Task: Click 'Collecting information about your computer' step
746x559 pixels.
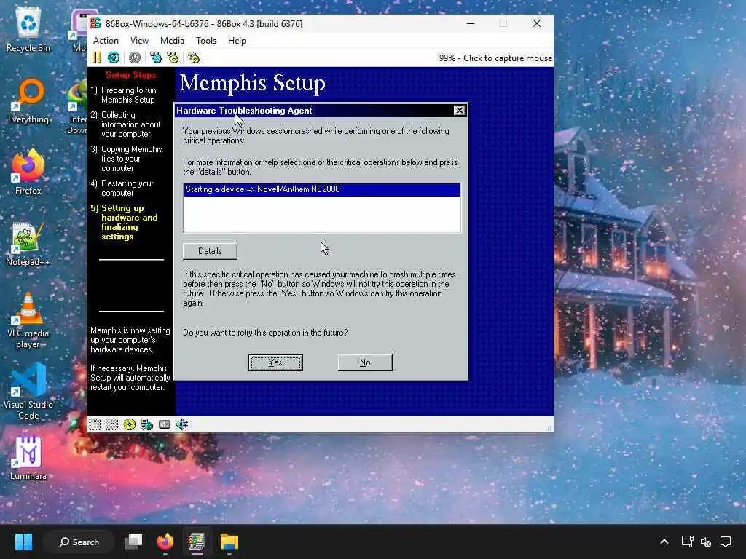Action: [125, 124]
